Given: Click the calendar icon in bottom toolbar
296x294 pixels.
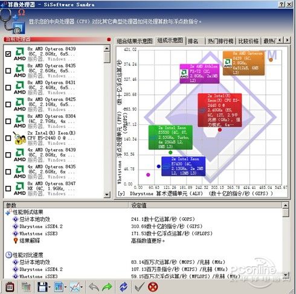Looking at the screenshot, I should click(x=10, y=287).
